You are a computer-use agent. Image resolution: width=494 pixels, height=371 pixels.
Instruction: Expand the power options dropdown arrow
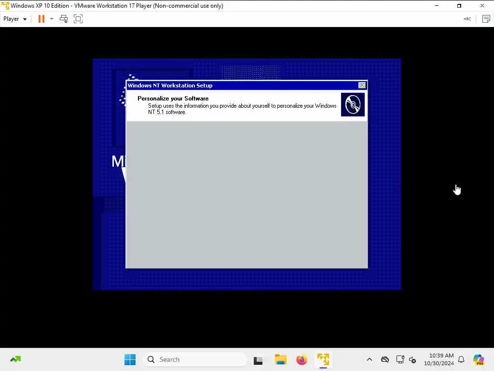(x=52, y=19)
